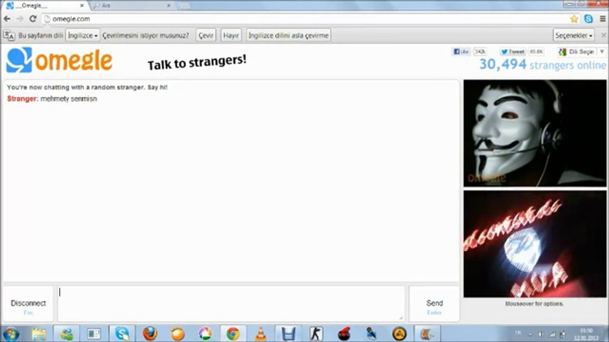609x342 pixels.
Task: Open the Windows Start menu
Action: pos(10,333)
